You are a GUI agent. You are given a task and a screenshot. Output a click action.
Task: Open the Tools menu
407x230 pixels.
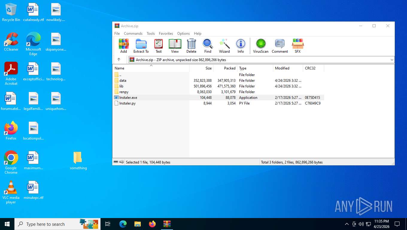[151, 34]
